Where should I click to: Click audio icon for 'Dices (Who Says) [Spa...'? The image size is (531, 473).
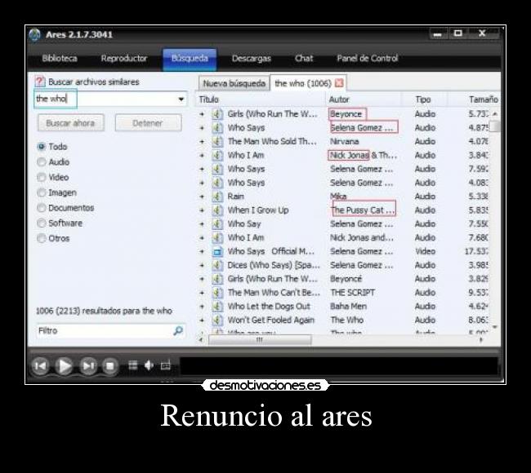[x=217, y=265]
